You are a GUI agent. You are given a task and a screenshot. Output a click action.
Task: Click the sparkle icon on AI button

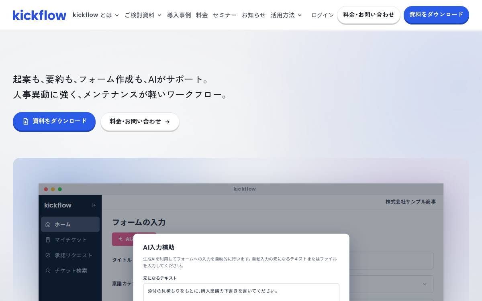(120, 239)
